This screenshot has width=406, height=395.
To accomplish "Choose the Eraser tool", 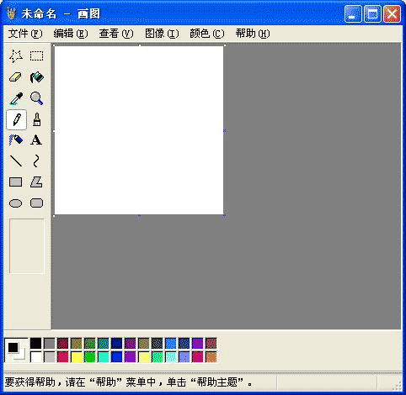I will [x=16, y=77].
